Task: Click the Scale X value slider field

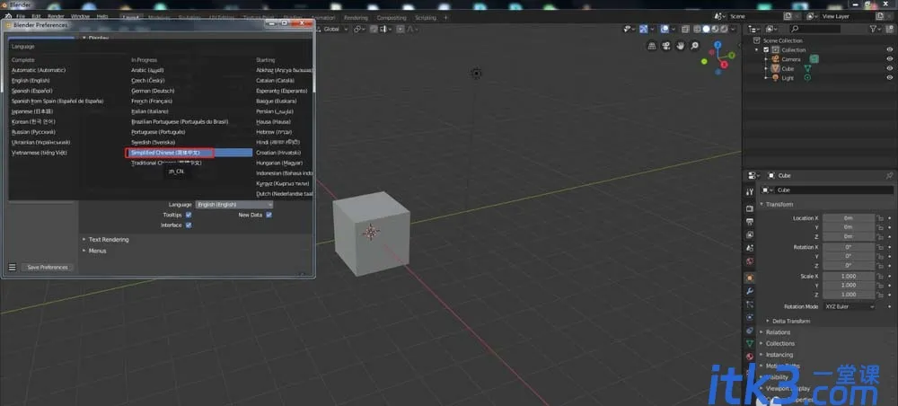Action: coord(849,276)
